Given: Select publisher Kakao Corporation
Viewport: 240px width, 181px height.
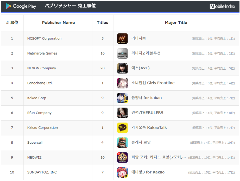Looking at the screenshot, I should [x=42, y=128].
